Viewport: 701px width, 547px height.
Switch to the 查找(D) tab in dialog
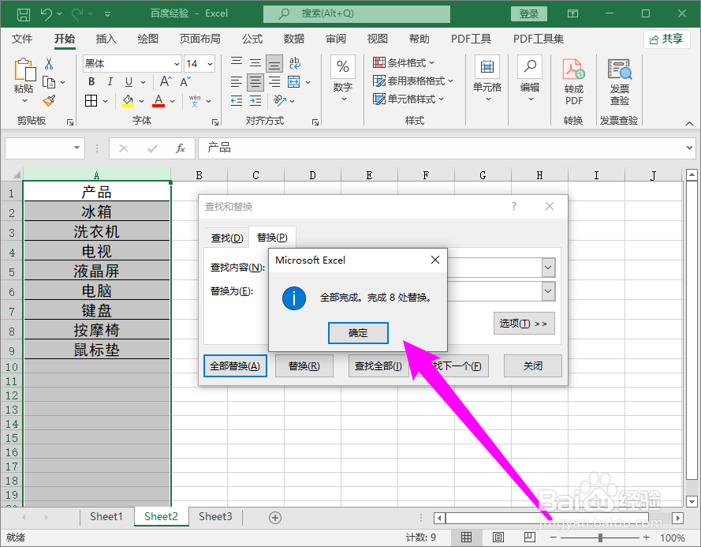[x=227, y=238]
